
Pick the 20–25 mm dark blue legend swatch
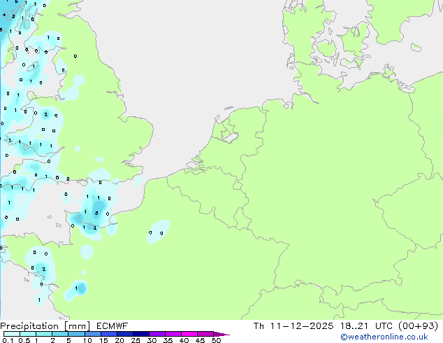tap(127, 334)
